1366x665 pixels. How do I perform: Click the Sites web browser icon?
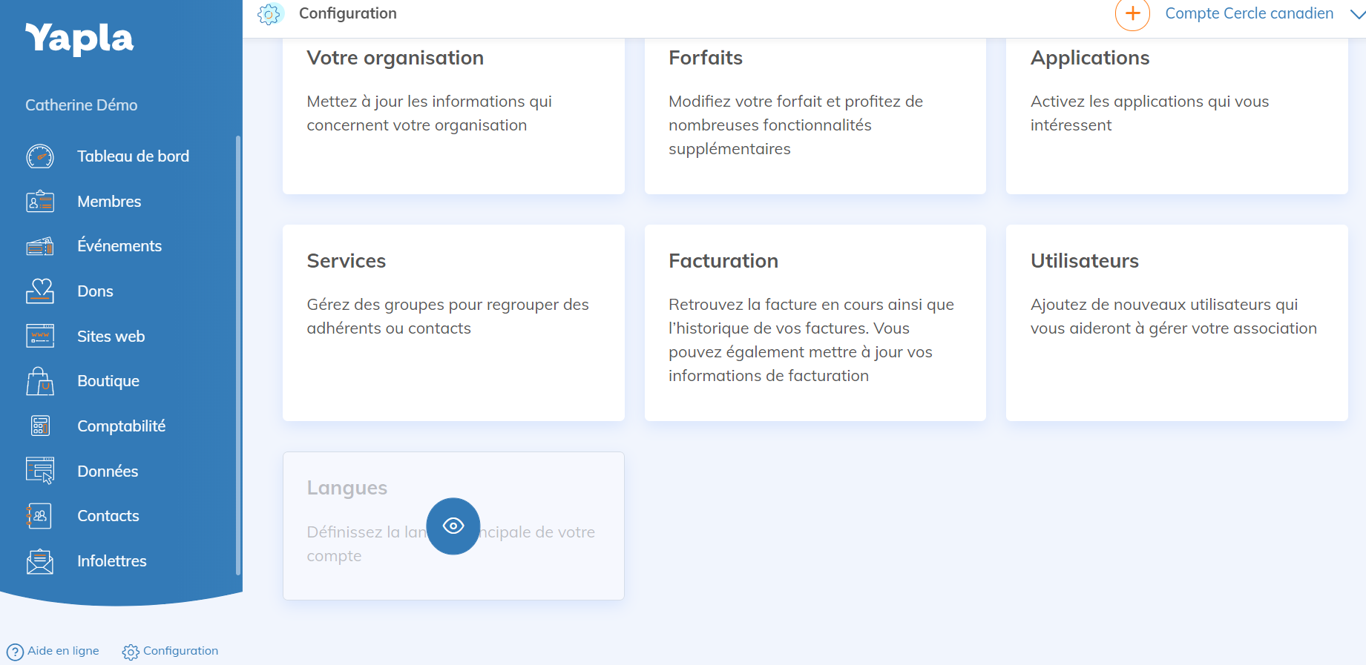(40, 337)
